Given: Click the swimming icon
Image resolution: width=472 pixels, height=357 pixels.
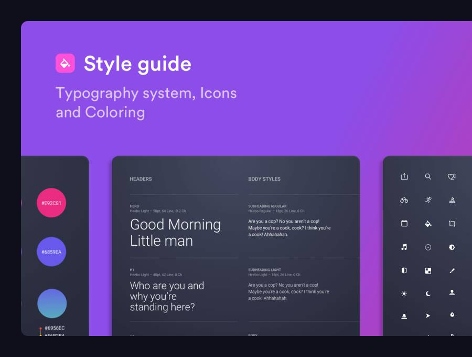Looking at the screenshot, I should pos(452,200).
